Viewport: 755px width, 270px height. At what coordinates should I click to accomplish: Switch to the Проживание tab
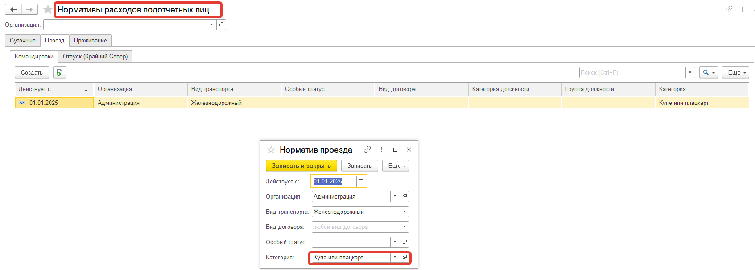(x=91, y=41)
